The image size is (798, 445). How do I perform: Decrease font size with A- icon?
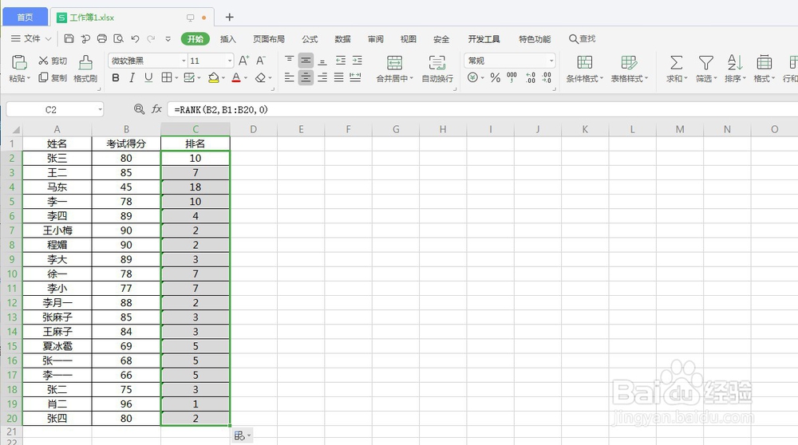point(261,61)
